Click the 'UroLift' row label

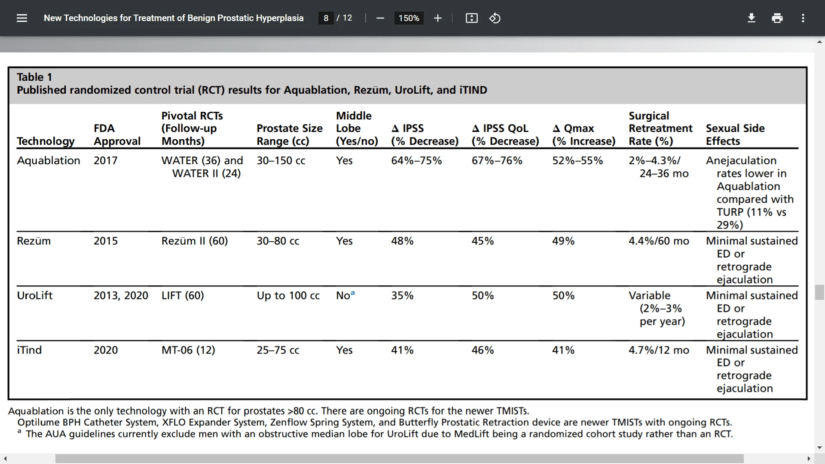34,295
